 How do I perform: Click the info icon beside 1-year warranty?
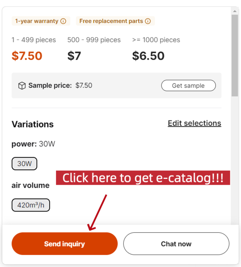[x=63, y=21]
